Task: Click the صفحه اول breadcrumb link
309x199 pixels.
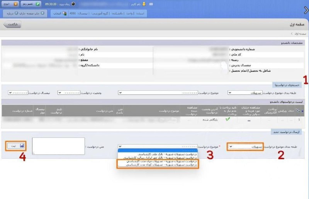Action: coord(297,34)
